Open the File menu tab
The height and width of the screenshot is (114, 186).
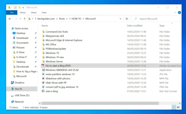click(12, 13)
